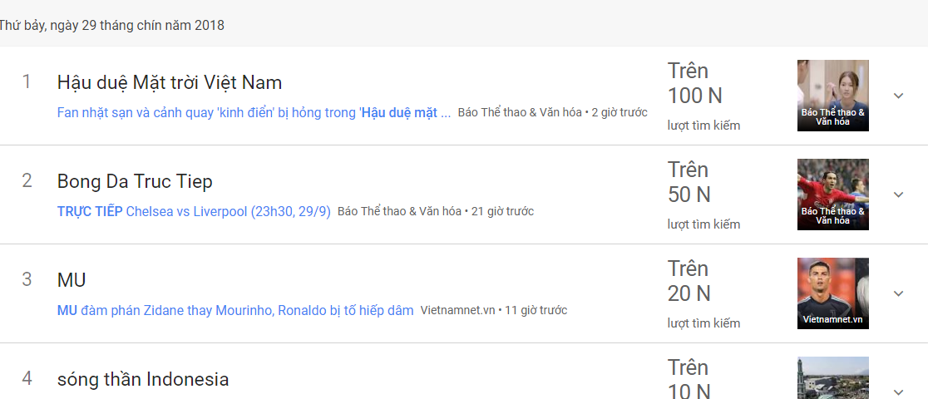Open the 'Bong Da Truc Tiep' trend title
This screenshot has height=399, width=928.
pyautogui.click(x=135, y=181)
